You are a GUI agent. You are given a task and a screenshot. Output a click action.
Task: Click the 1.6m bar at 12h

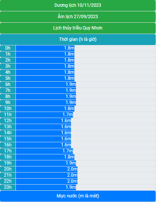pos(43,121)
